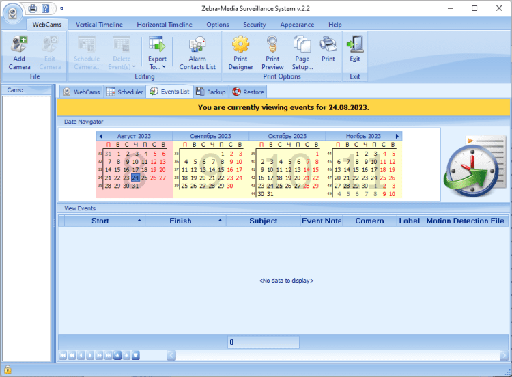The image size is (512, 377).
Task: Open the filter builder funnel button
Action: pos(136,355)
